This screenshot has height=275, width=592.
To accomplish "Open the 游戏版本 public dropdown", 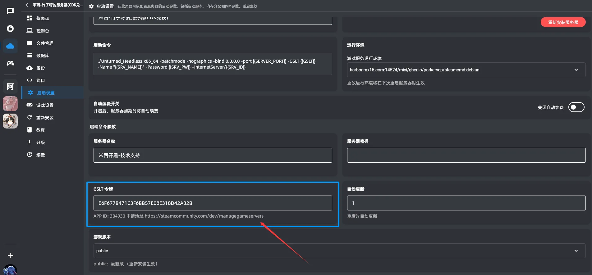I will [339, 251].
